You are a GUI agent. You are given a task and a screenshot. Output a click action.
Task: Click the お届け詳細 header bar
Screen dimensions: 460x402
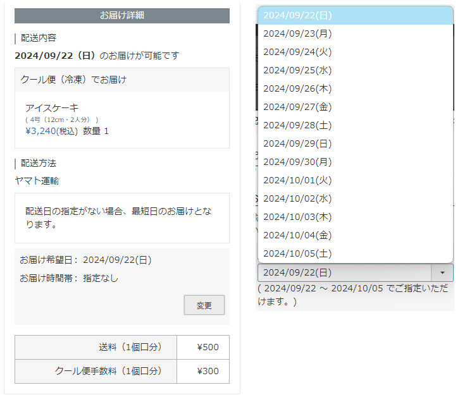pyautogui.click(x=122, y=15)
